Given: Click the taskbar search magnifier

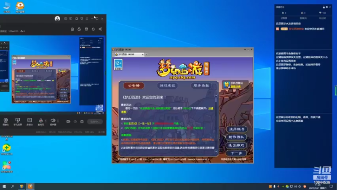Looking at the screenshot, I should pos(13,187).
